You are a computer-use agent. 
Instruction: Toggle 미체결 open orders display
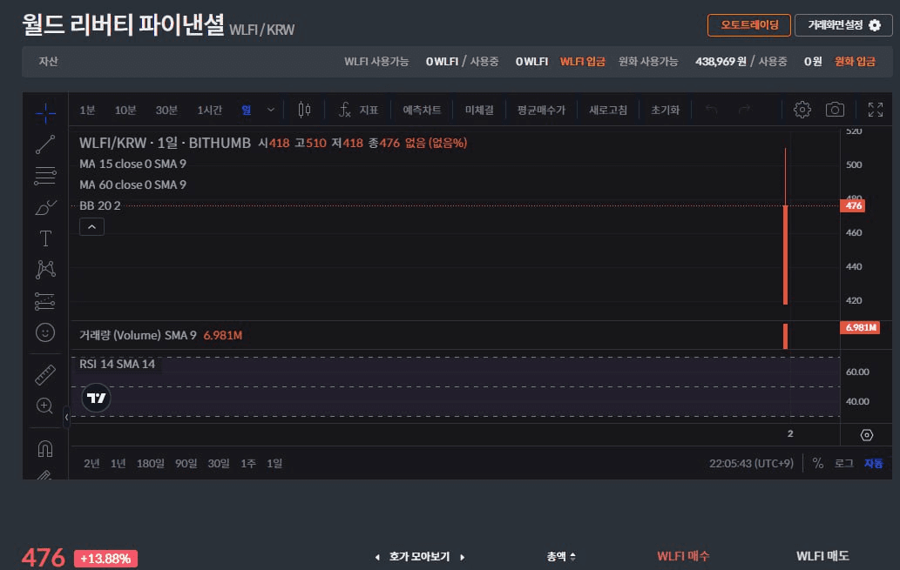(x=479, y=111)
